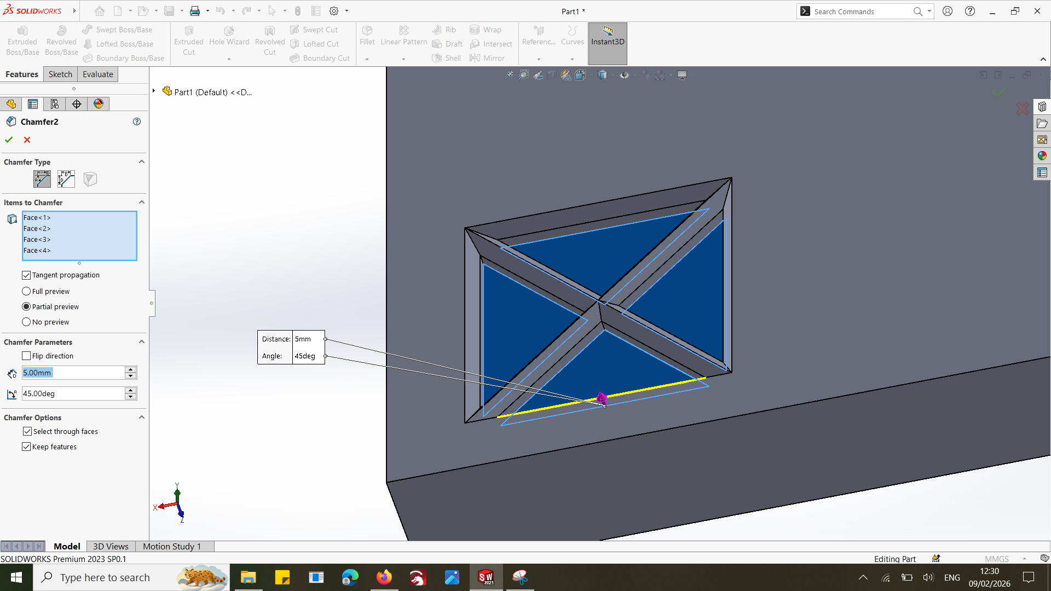1051x591 pixels.
Task: Click the chamfer angle 45.00deg input field
Action: [x=73, y=393]
